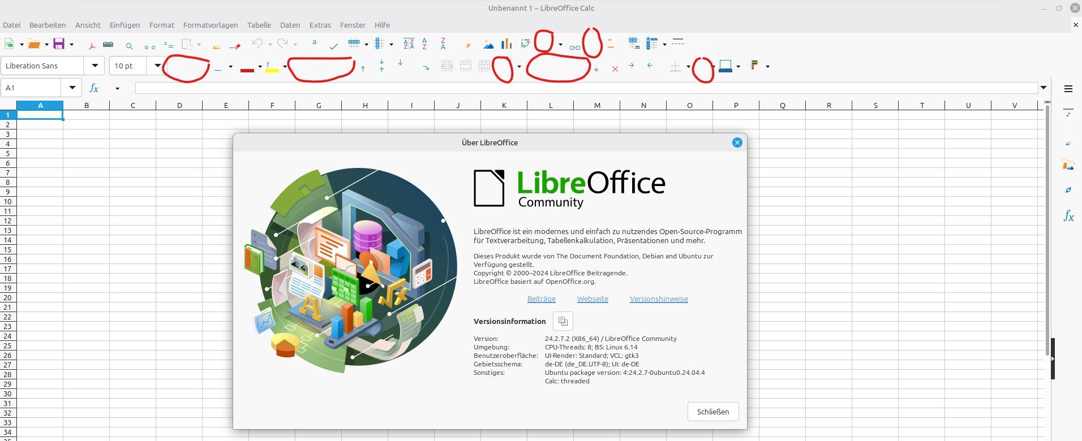Click the Paste clipboard icon
The width and height of the screenshot is (1082, 441).
(187, 44)
